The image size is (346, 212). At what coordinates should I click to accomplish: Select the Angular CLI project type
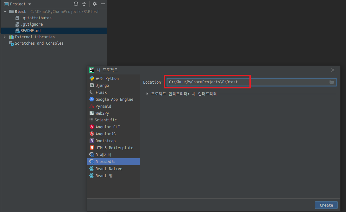click(x=113, y=127)
